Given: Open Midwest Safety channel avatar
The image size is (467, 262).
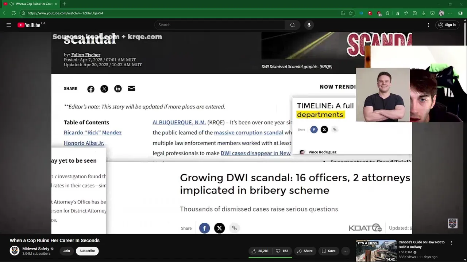Looking at the screenshot, I should pos(15,251).
